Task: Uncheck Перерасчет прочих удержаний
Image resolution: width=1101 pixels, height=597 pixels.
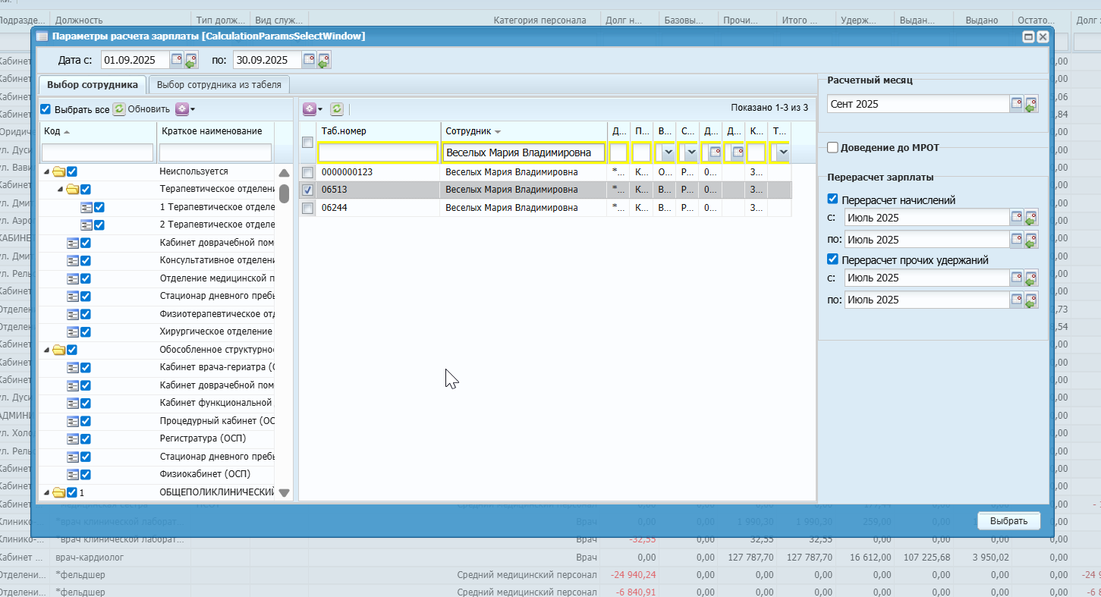Action: coord(832,259)
